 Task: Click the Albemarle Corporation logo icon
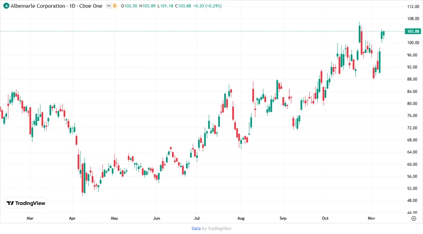point(6,6)
